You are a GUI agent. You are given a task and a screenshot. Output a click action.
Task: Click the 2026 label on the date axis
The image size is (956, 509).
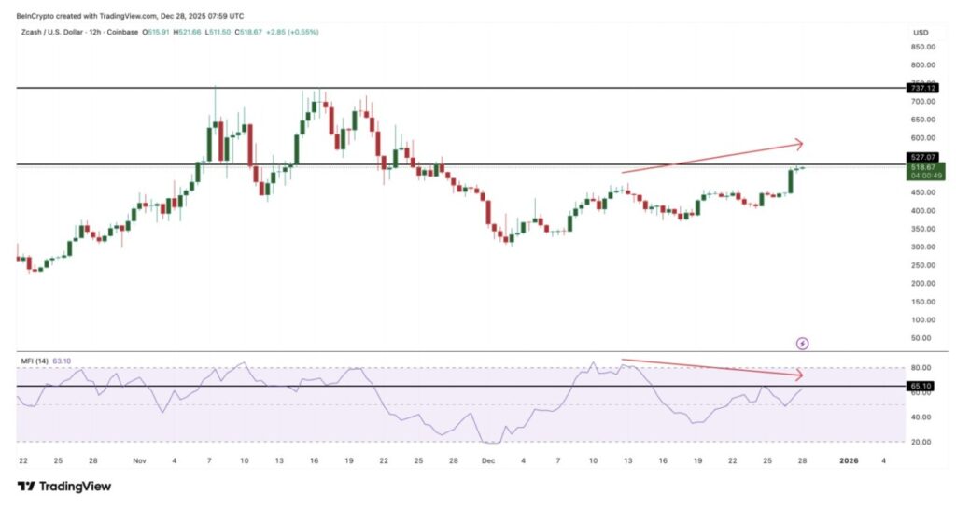849,460
